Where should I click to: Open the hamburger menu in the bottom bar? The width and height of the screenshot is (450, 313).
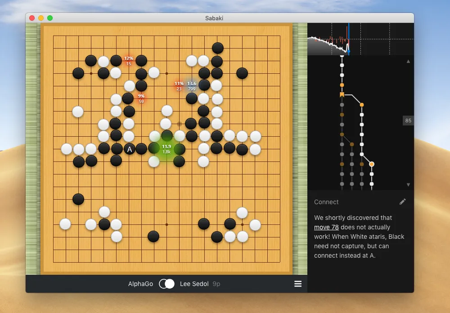pos(298,284)
